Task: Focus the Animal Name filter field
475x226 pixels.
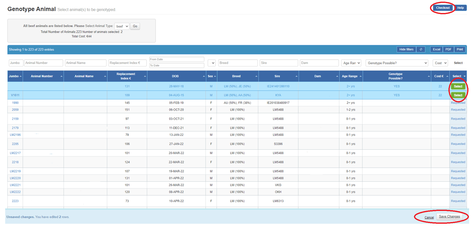Action: pyautogui.click(x=86, y=63)
